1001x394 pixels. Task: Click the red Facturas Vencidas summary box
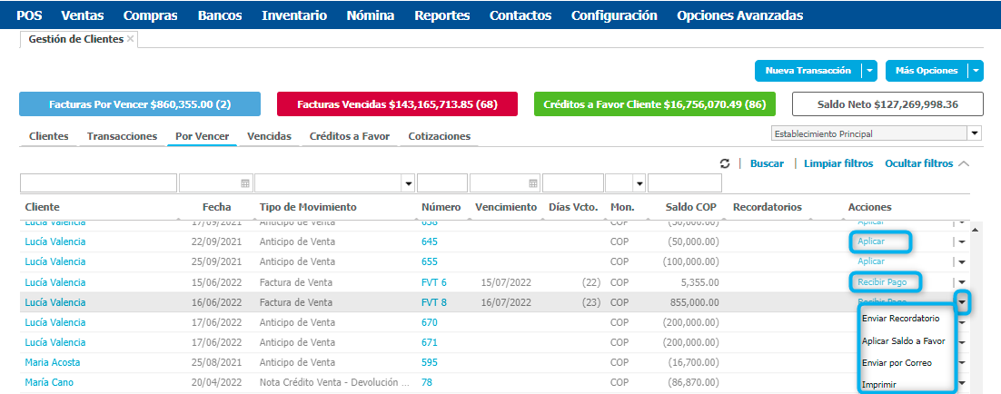(397, 104)
